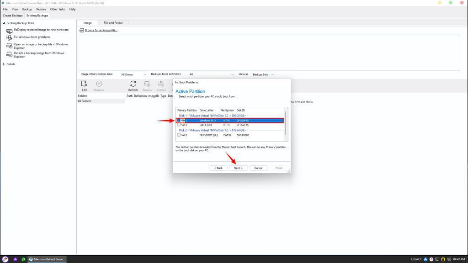Click the Finish button in dialog
Image resolution: width=468 pixels, height=263 pixels.
pyautogui.click(x=279, y=168)
